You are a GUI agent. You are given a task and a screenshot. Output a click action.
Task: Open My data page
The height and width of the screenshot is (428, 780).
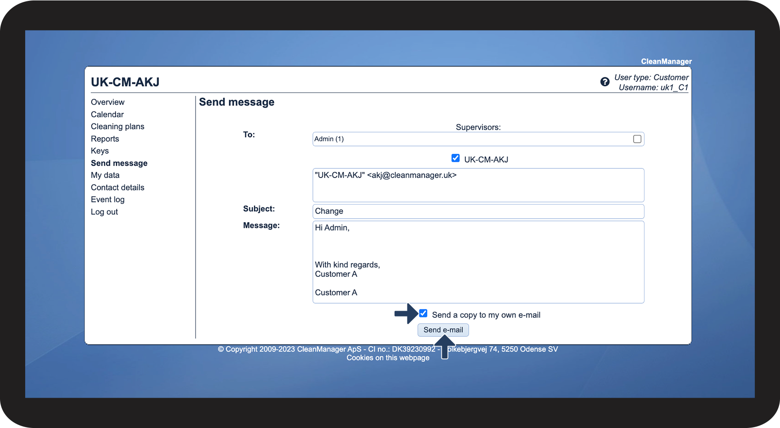coord(105,175)
